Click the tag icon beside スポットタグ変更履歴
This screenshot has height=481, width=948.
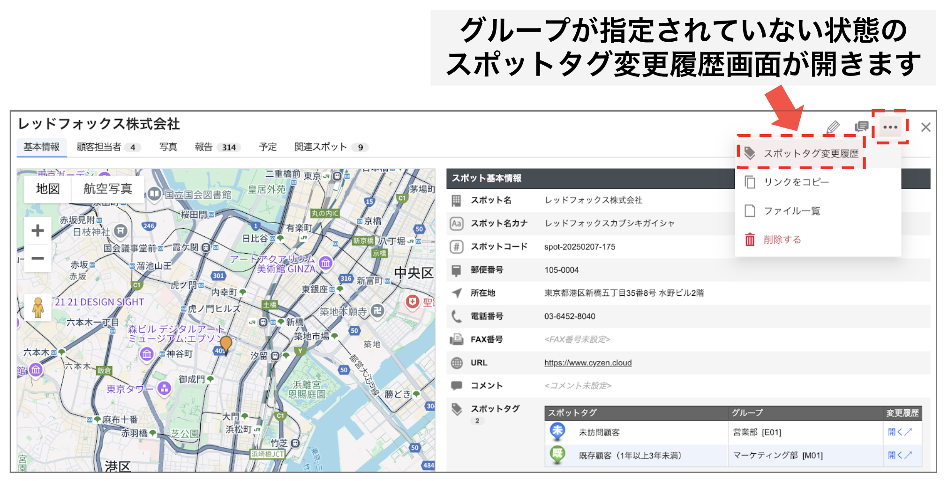pyautogui.click(x=750, y=153)
